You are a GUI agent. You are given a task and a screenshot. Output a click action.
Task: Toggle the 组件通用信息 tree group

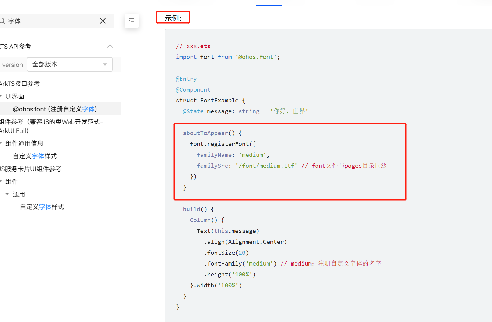(x=1, y=143)
